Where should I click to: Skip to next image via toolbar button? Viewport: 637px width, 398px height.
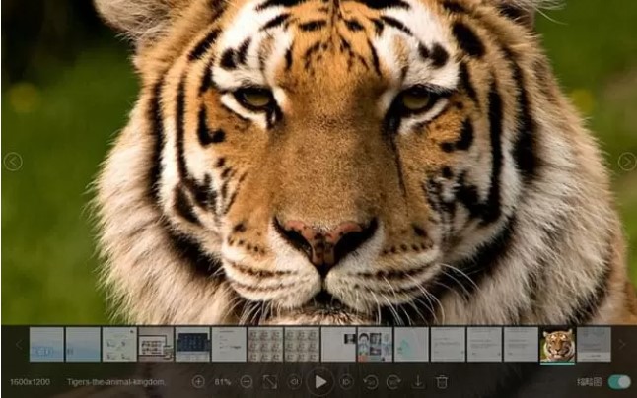coord(346,382)
